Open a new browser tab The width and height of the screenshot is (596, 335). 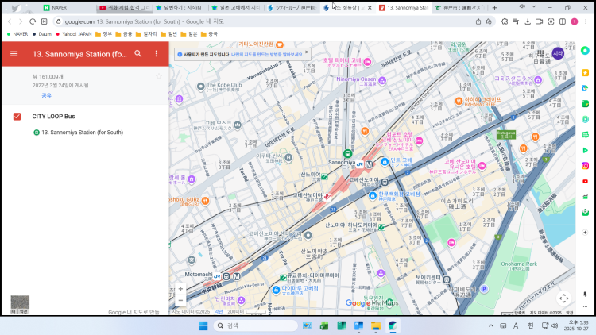(497, 7)
